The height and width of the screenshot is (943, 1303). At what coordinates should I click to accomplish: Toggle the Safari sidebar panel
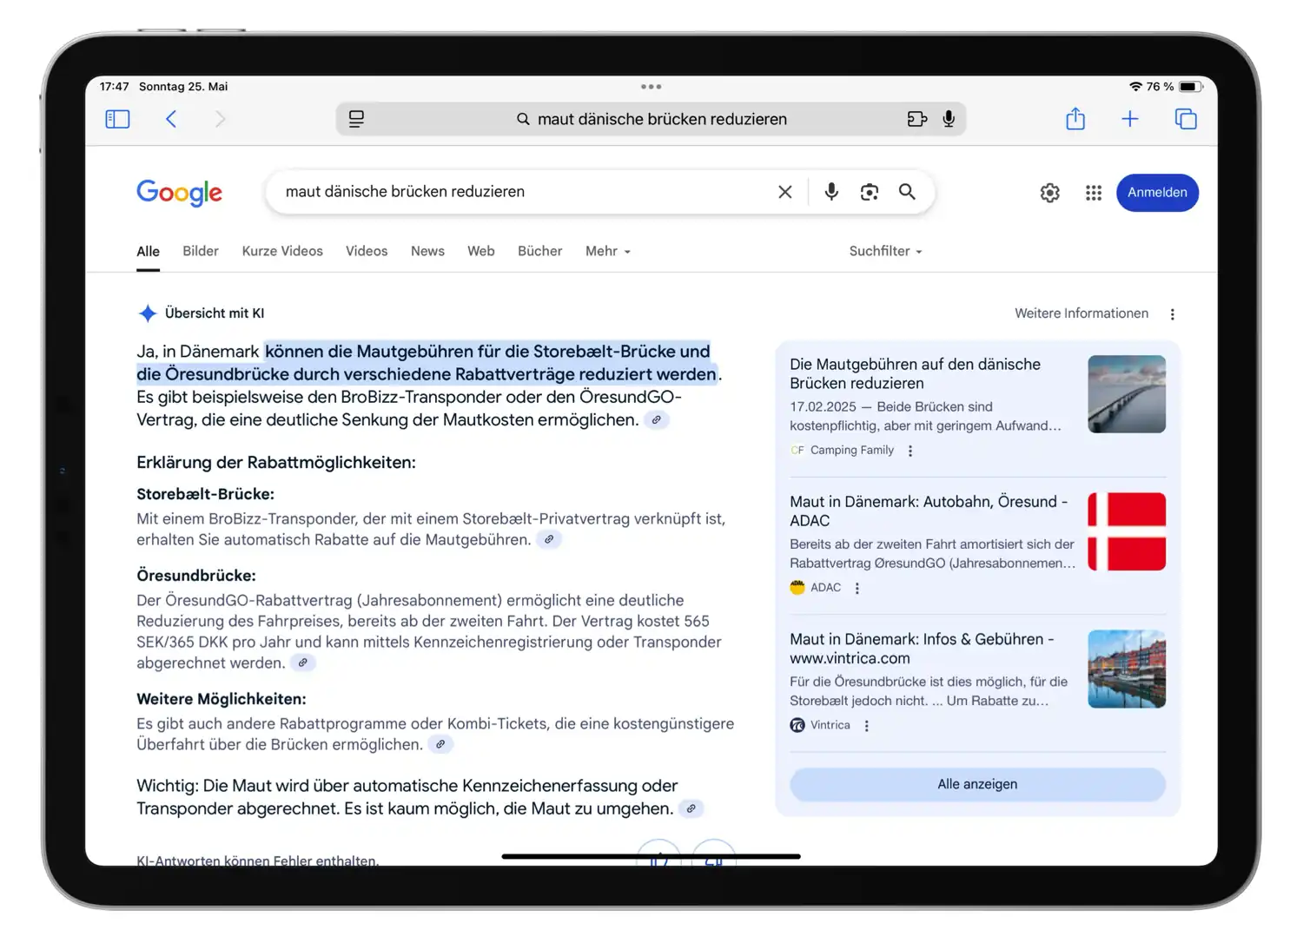pos(117,119)
